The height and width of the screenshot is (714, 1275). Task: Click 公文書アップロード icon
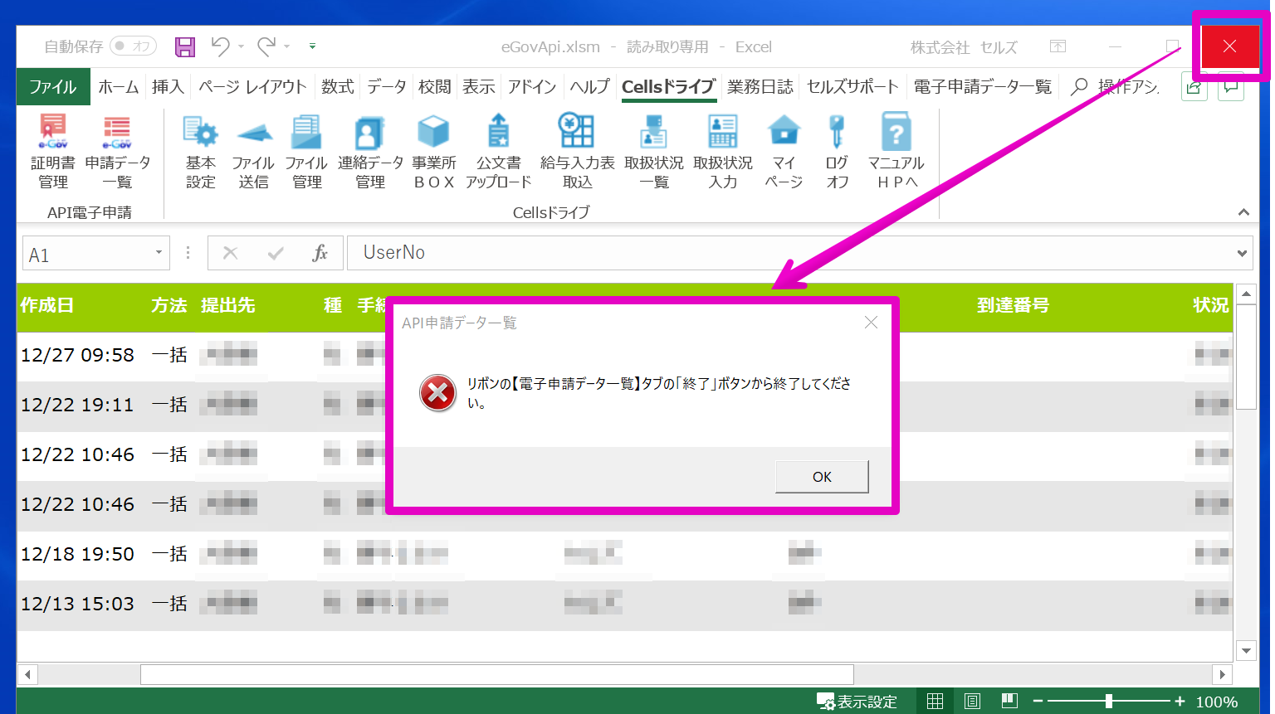coord(498,152)
